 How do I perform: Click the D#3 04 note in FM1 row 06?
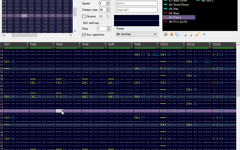(9, 61)
